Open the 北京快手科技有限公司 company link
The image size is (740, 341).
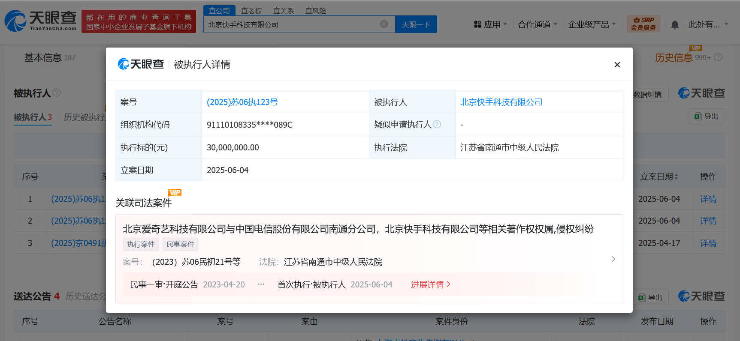pyautogui.click(x=501, y=102)
